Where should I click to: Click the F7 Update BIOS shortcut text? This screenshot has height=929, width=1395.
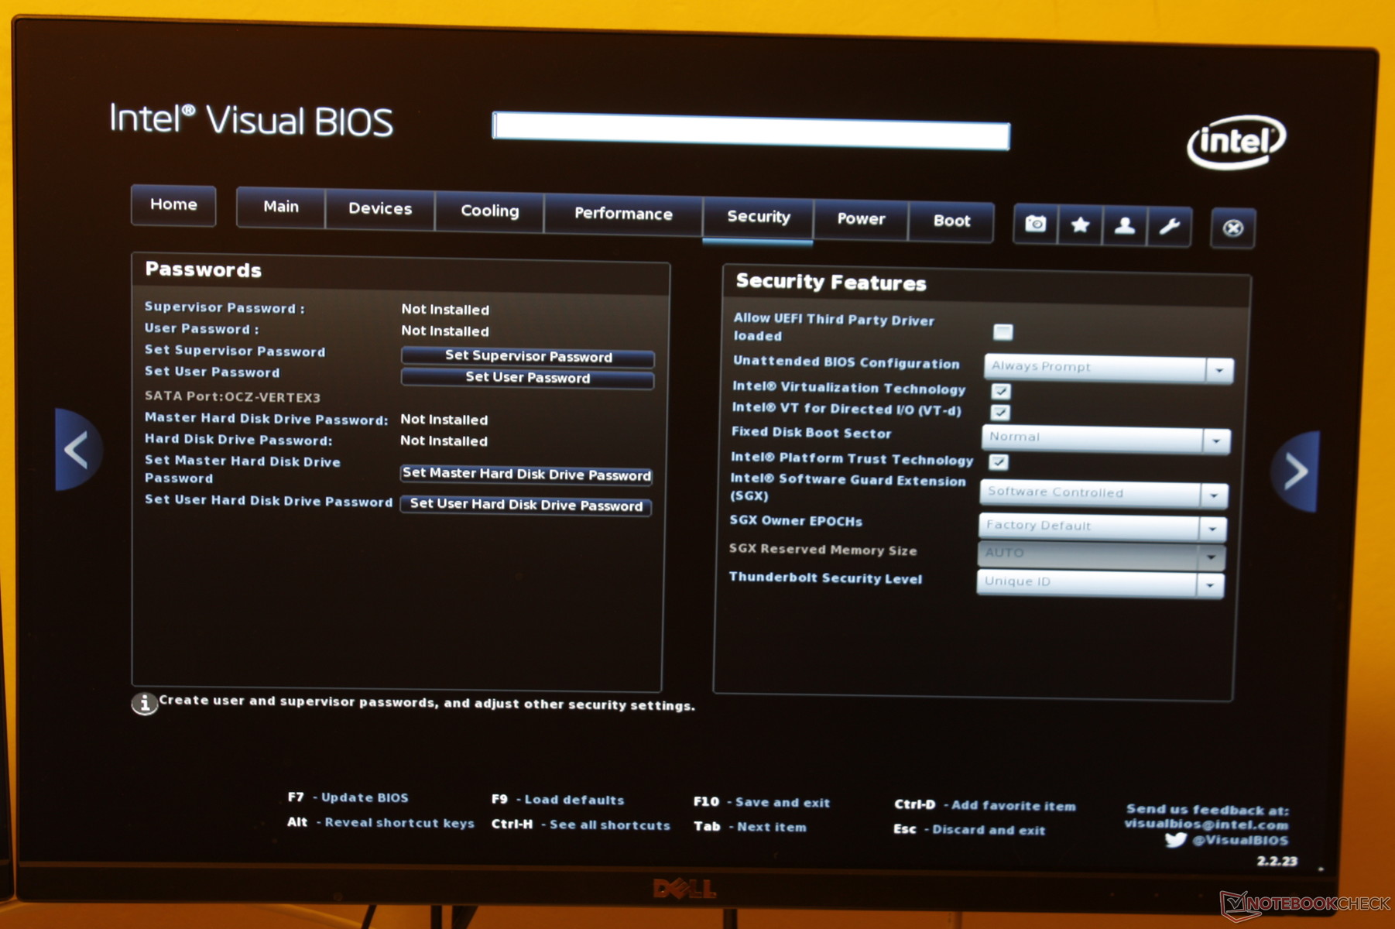click(348, 797)
